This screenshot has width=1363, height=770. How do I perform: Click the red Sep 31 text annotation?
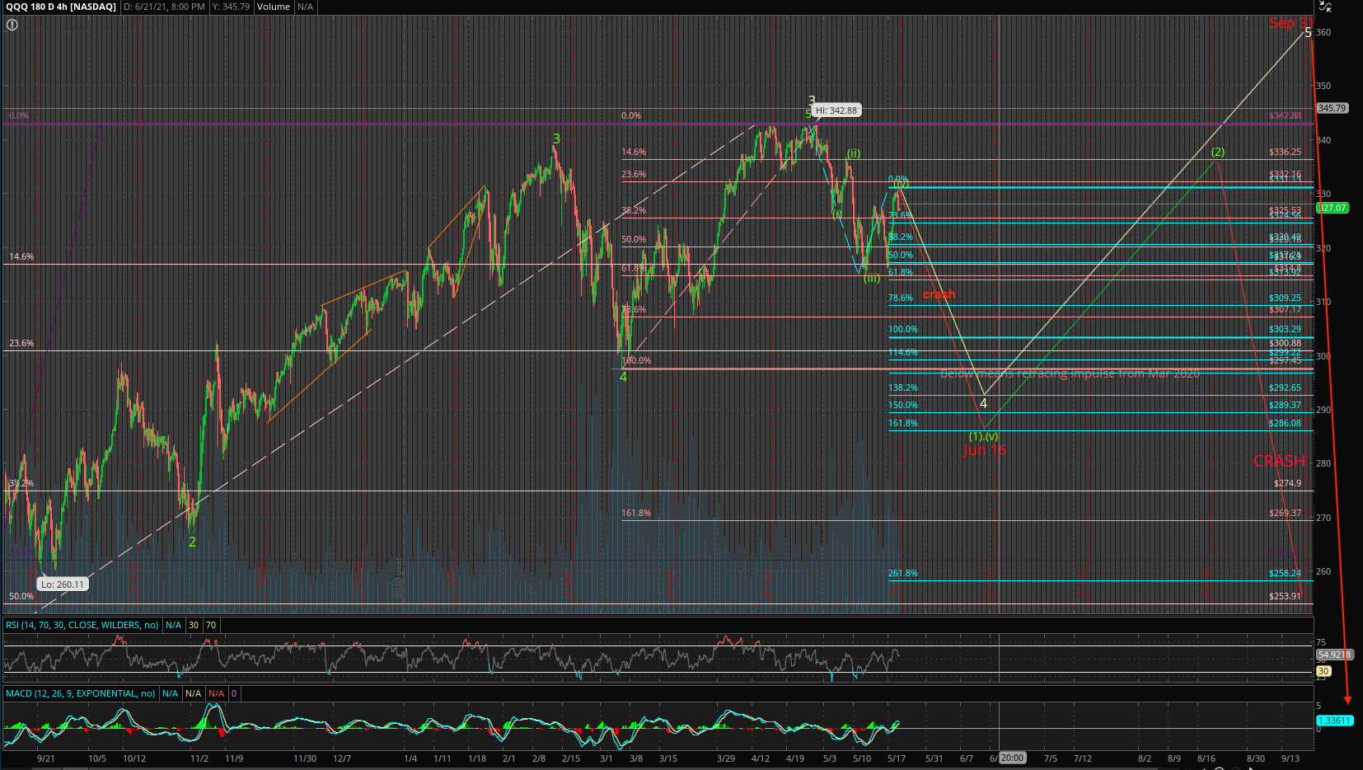(1289, 23)
